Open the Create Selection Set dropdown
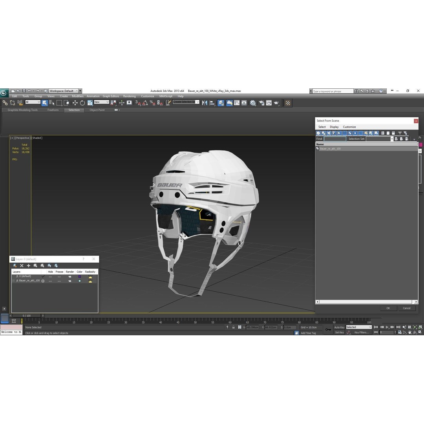 coord(186,102)
